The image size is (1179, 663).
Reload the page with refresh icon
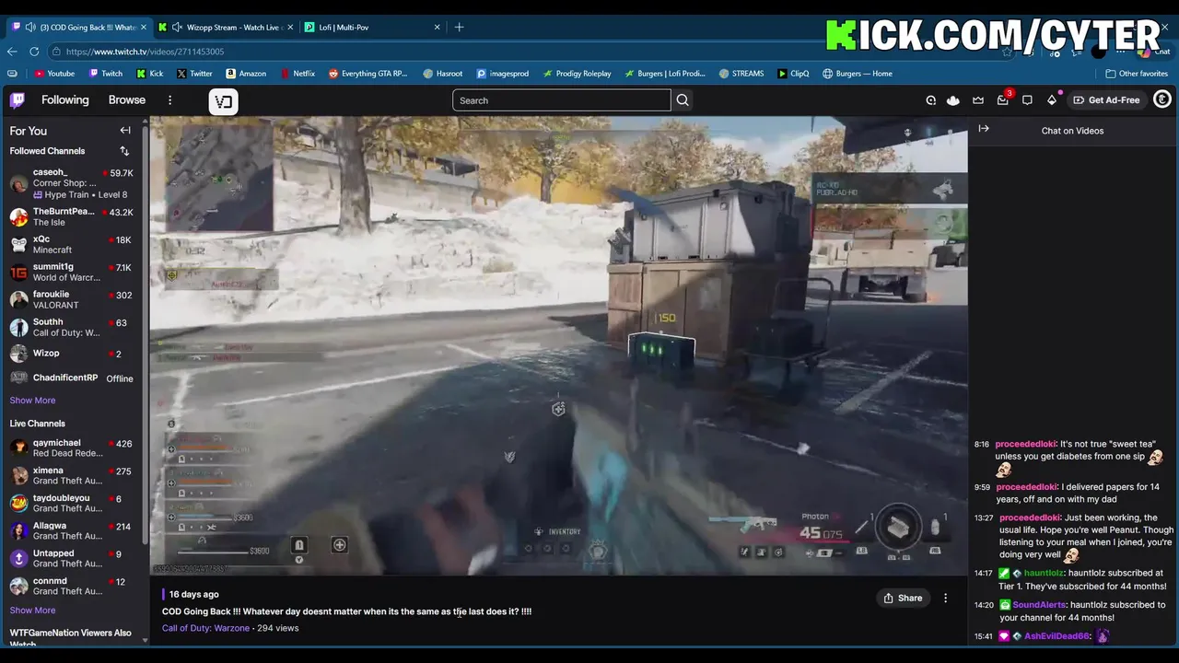point(34,52)
